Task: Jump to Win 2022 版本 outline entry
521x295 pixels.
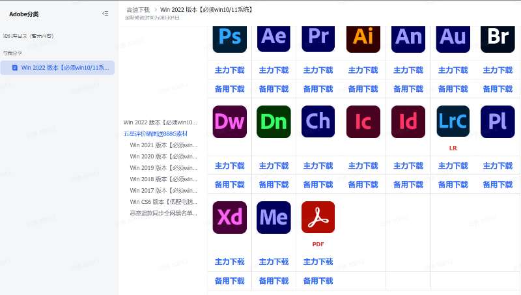Action: tap(160, 122)
